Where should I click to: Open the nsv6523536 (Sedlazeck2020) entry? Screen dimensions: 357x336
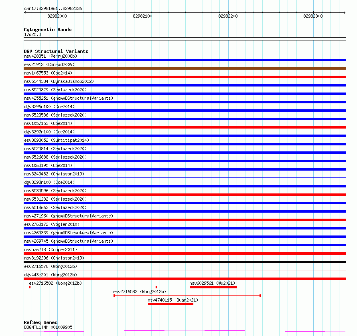(55, 115)
